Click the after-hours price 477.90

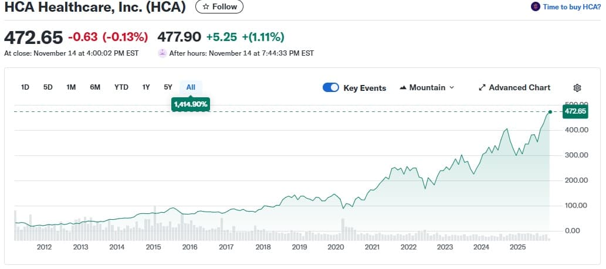pos(179,37)
